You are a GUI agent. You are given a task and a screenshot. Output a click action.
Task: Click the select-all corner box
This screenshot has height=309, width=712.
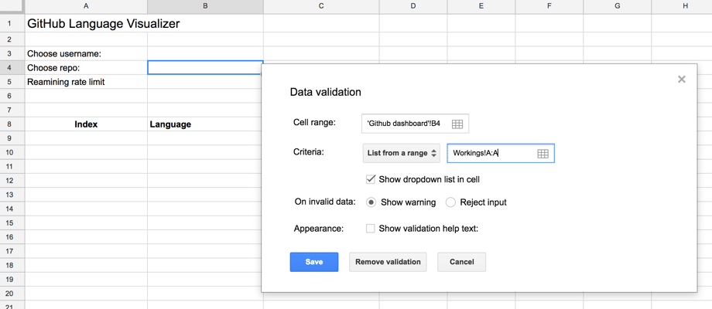coord(12,6)
